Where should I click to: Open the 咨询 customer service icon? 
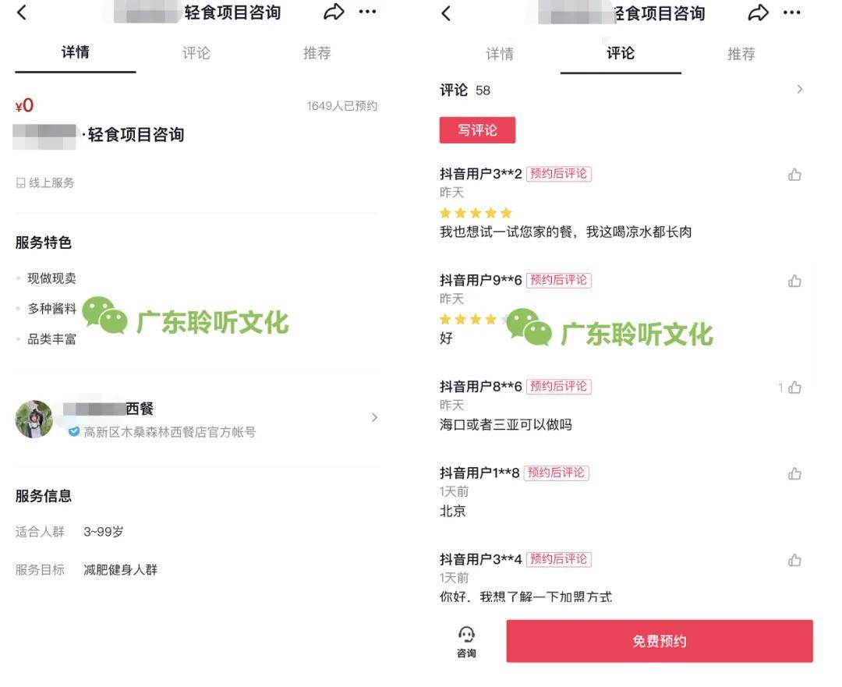click(466, 642)
